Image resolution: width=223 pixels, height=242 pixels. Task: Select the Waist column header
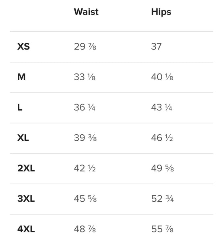pyautogui.click(x=86, y=12)
